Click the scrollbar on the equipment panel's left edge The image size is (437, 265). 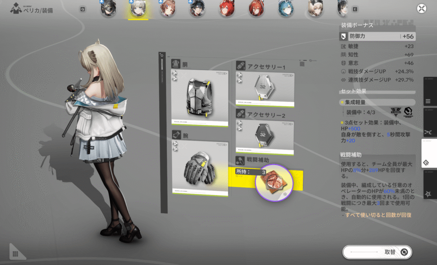[x=163, y=64]
